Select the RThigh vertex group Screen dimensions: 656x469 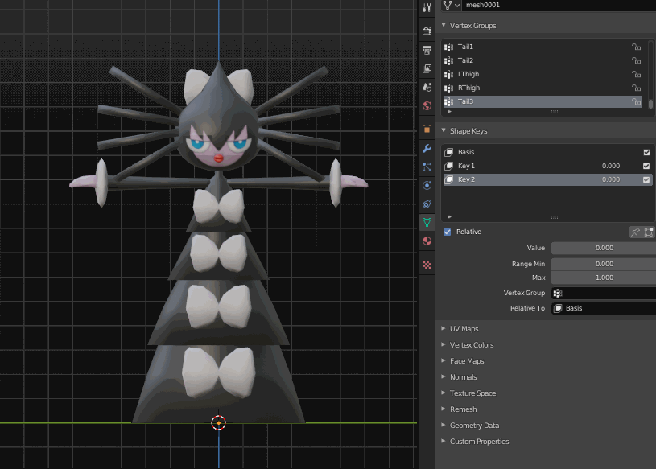(x=543, y=88)
